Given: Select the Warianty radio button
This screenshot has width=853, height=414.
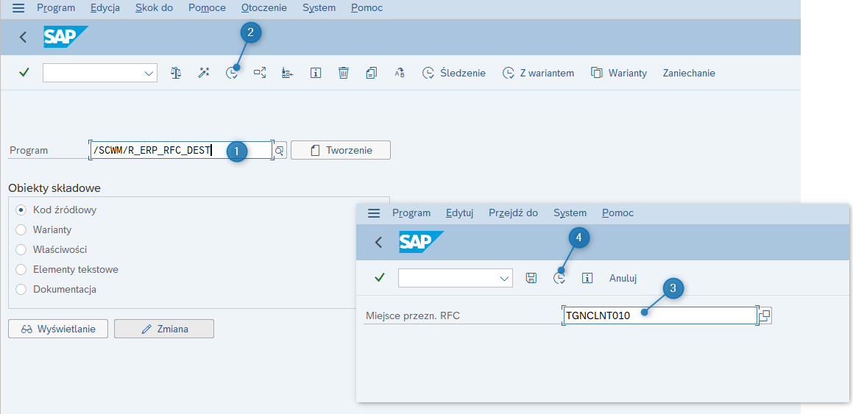Looking at the screenshot, I should point(21,230).
